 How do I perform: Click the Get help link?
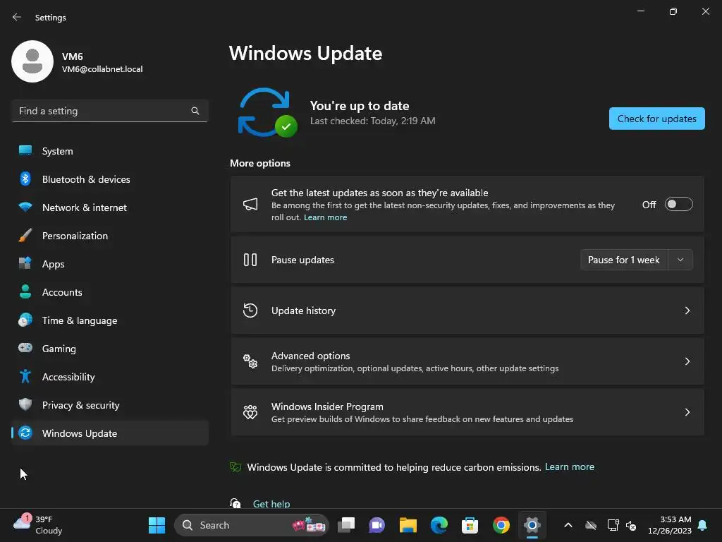coord(271,503)
